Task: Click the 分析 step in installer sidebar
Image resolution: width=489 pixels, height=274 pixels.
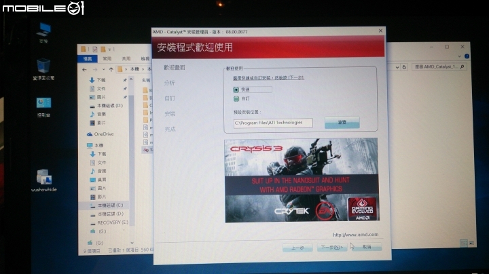Action: (x=169, y=83)
